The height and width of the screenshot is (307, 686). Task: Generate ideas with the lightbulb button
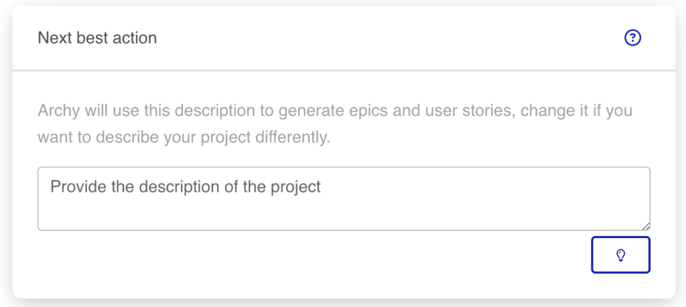[620, 255]
